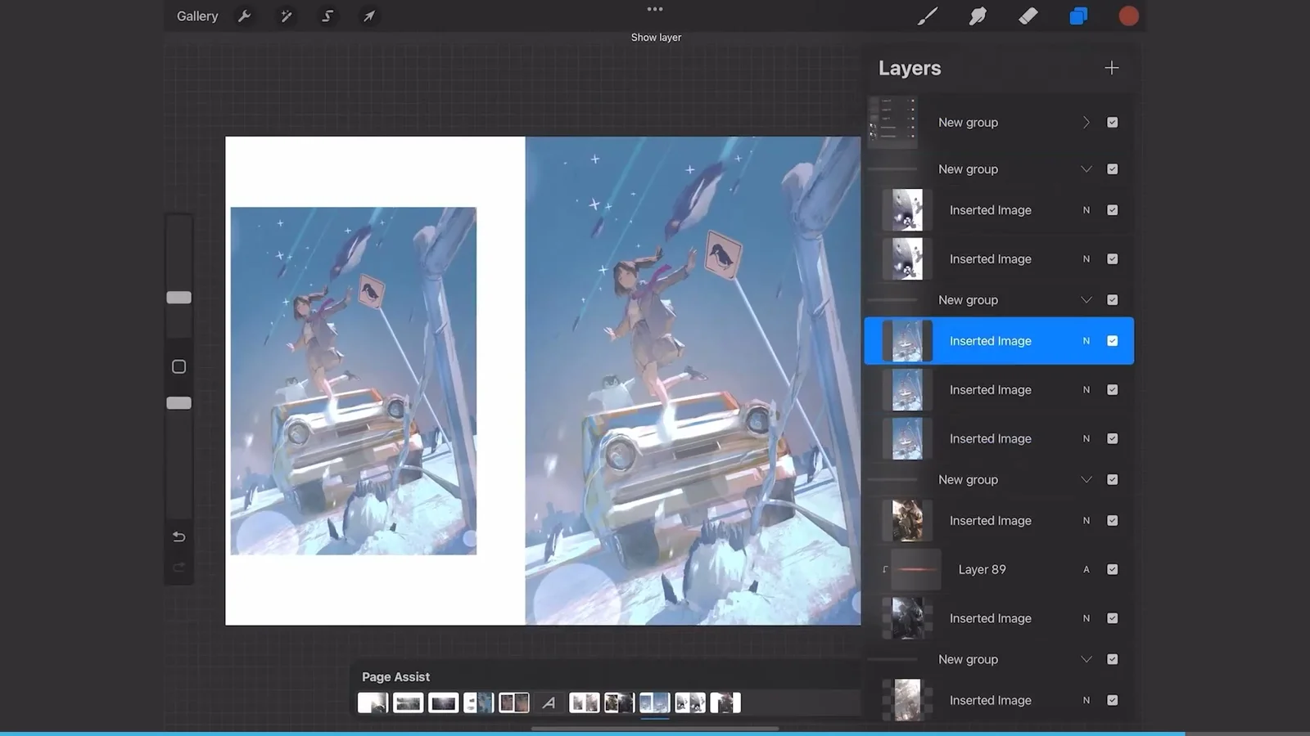Uncheck the bottommost New group visibility
The width and height of the screenshot is (1310, 736).
1112,660
